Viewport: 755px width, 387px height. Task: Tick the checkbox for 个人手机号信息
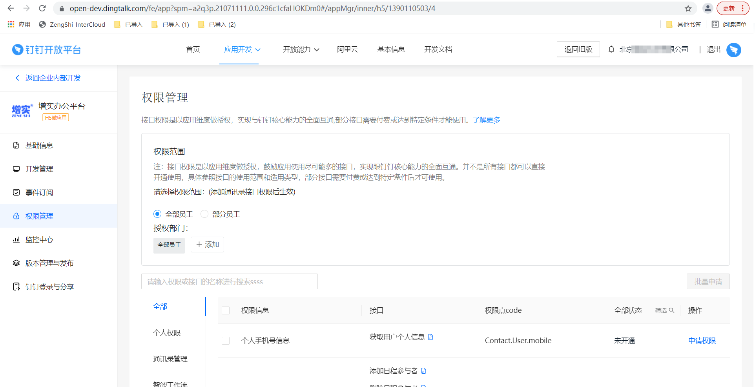coord(226,341)
